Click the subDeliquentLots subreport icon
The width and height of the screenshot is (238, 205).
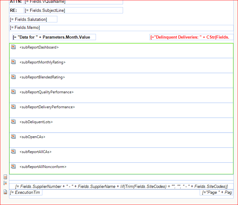point(13,122)
